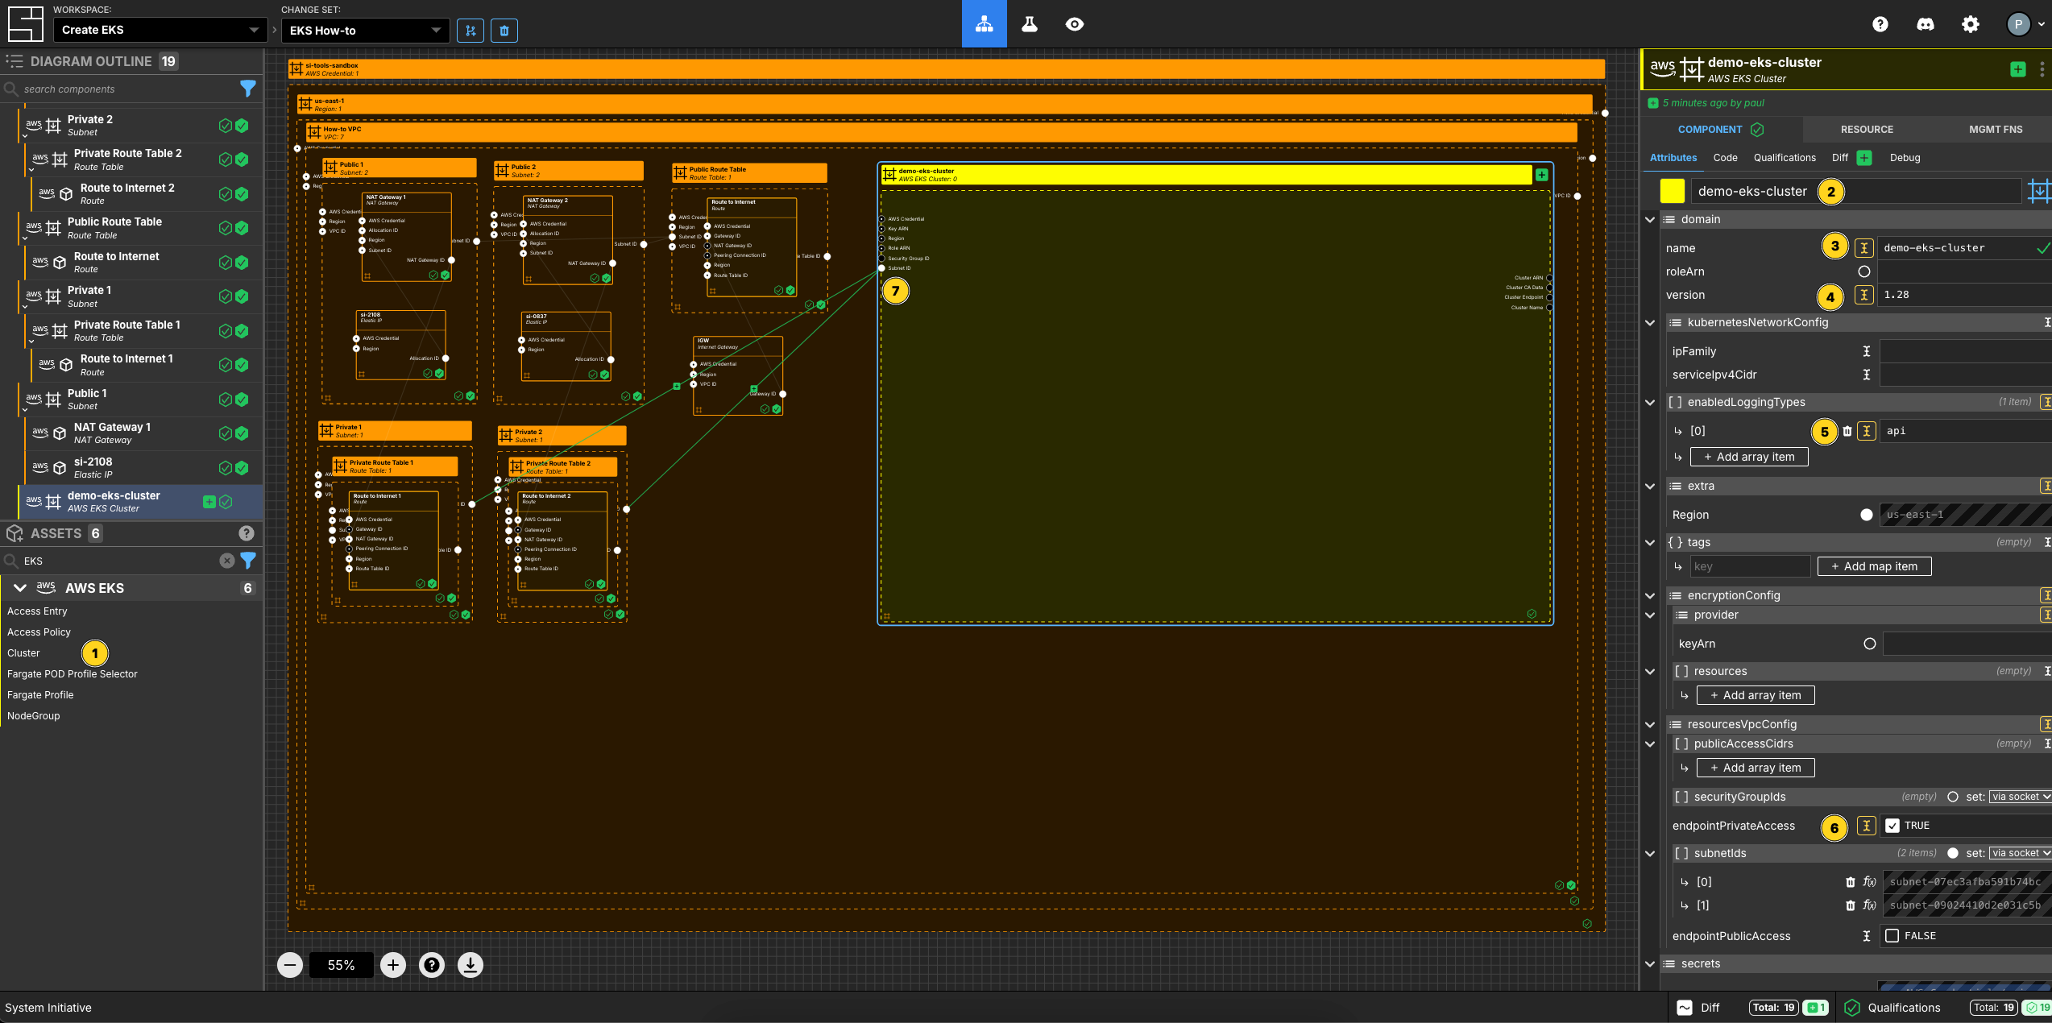Click the keyArn socket radio circle
The image size is (2052, 1023).
pos(1870,644)
